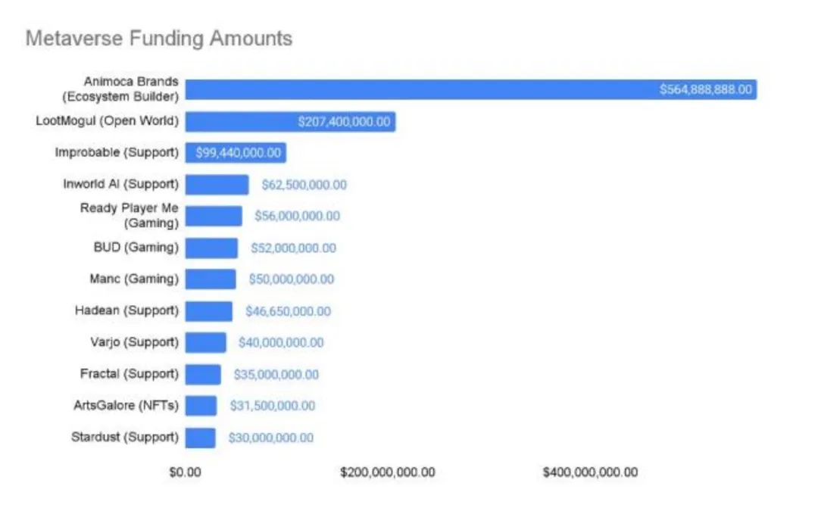The width and height of the screenshot is (818, 505).
Task: Click the $564,888,888.00 data label
Action: (x=706, y=90)
